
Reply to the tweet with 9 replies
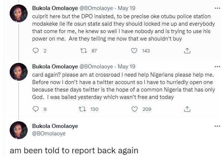(35, 109)
